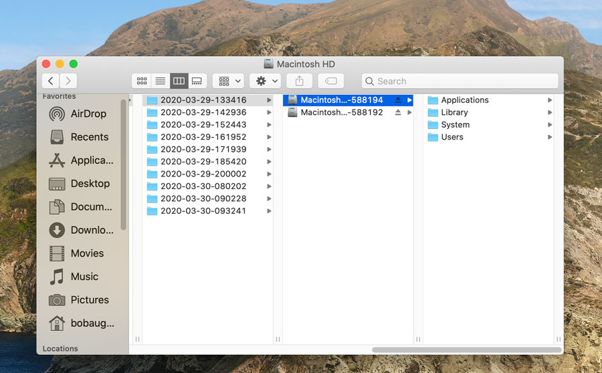The width and height of the screenshot is (602, 373).
Task: Zoom the window with green button
Action: [74, 64]
